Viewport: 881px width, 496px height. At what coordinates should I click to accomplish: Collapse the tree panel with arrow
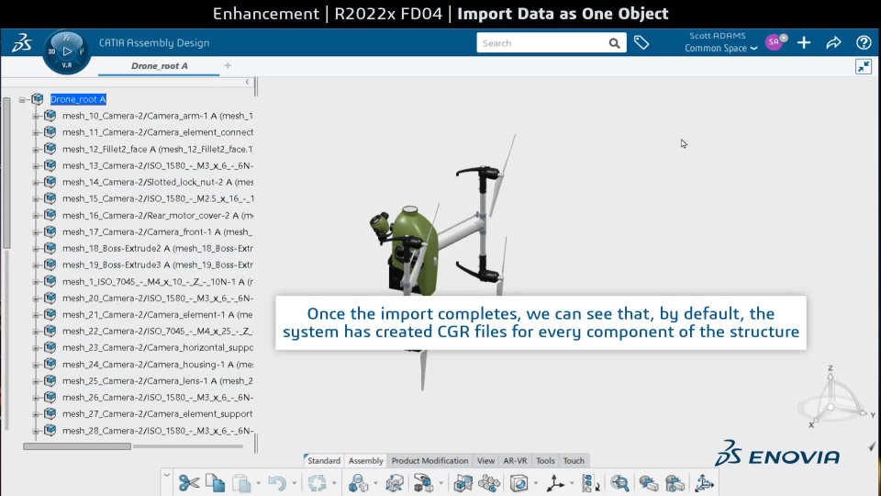point(247,82)
